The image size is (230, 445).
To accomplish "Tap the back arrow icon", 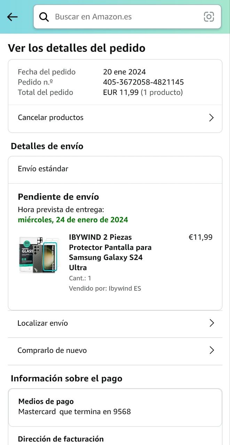I will point(12,17).
